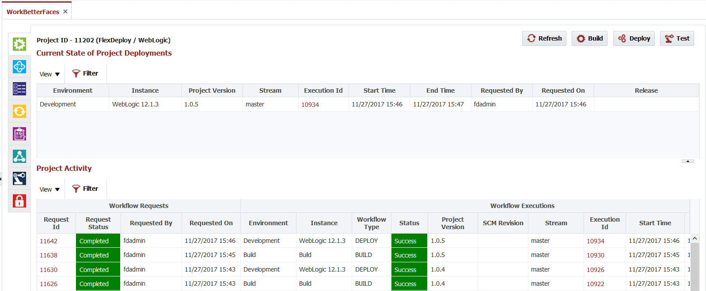Click 'Project ID - 11202 (FlexDeploy / WebLogic)' title
The image size is (706, 291).
coord(103,40)
